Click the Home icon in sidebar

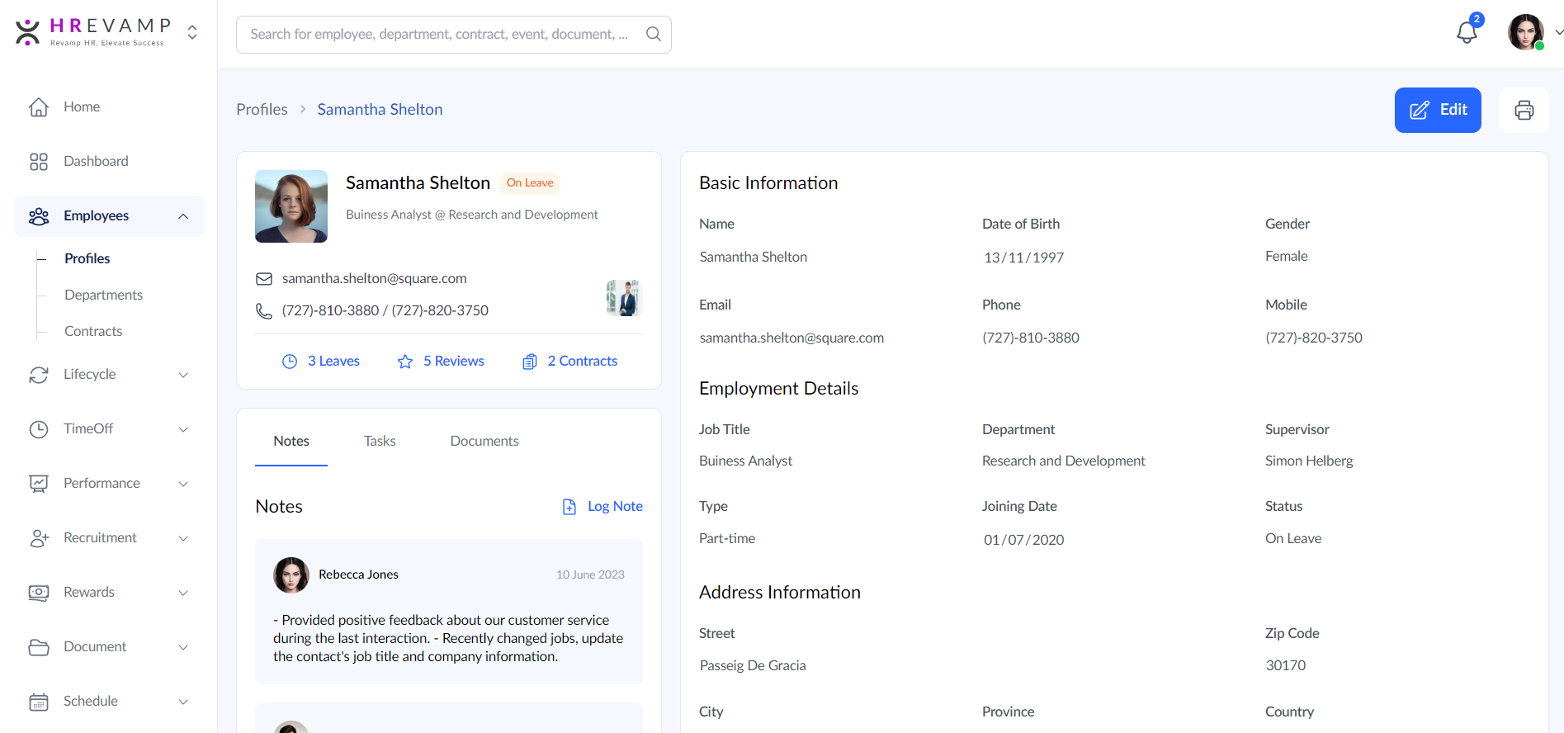tap(39, 107)
